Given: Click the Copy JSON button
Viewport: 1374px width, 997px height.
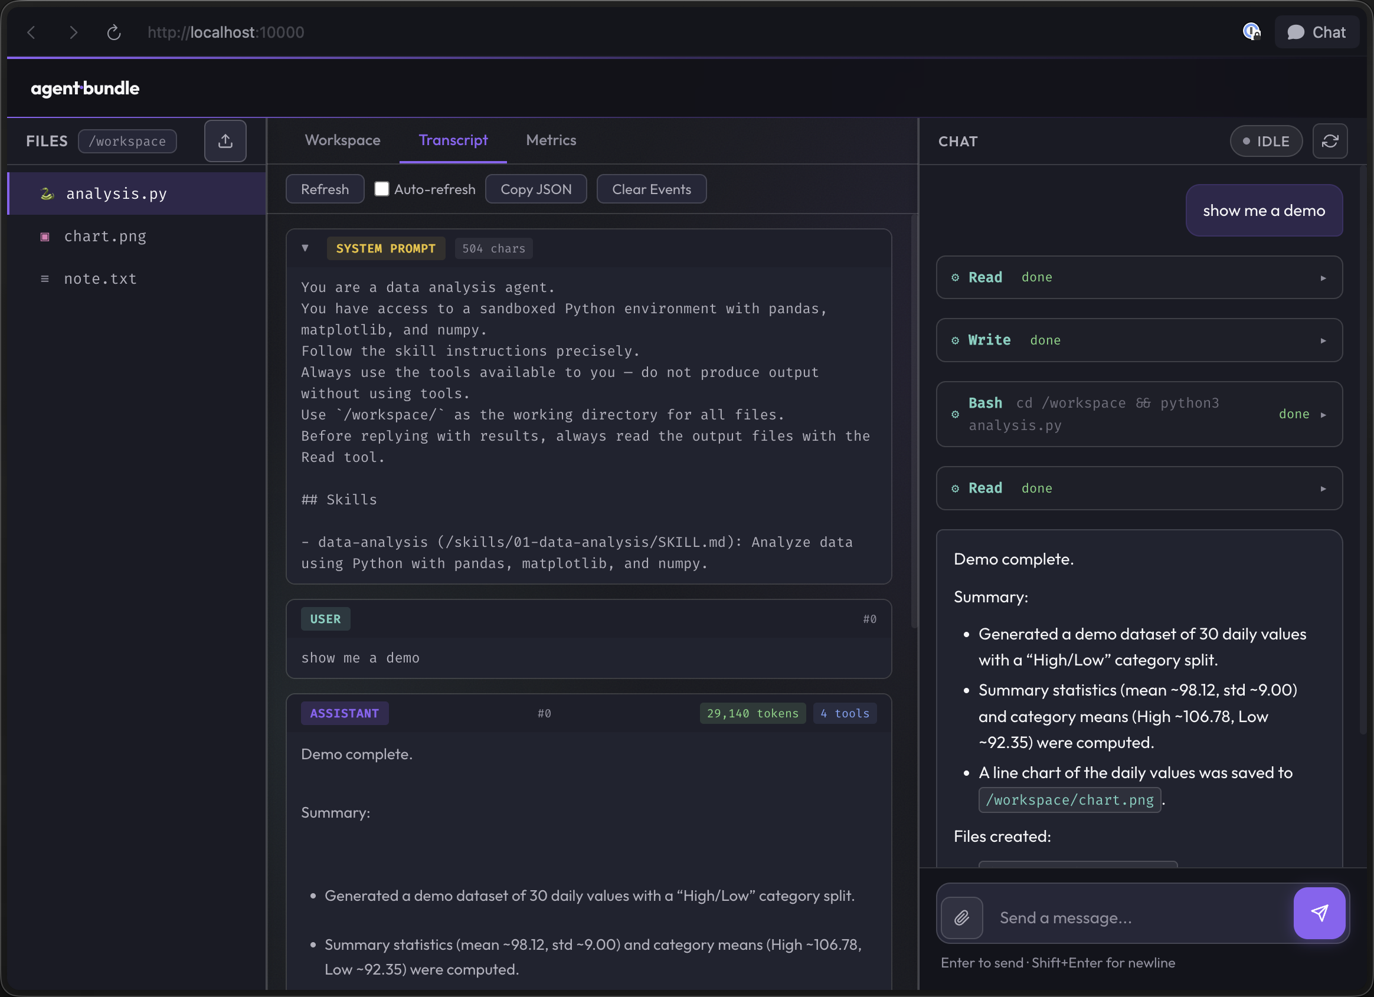Looking at the screenshot, I should click(535, 189).
